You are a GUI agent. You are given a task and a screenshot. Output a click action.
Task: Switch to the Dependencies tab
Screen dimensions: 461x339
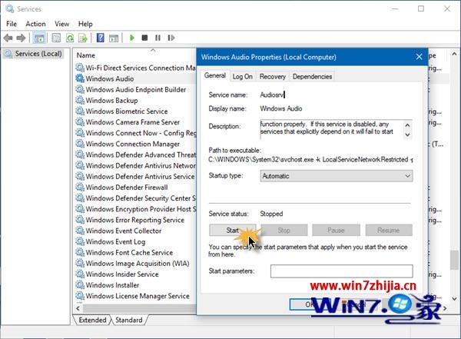312,77
